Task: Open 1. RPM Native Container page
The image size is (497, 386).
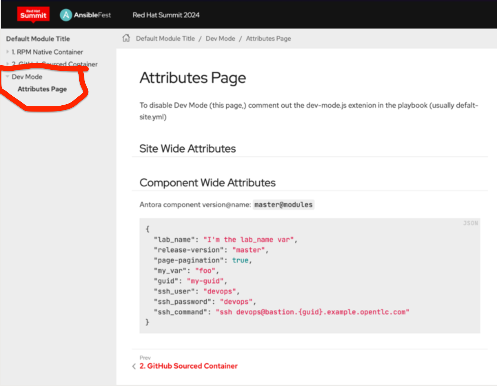Action: tap(47, 52)
